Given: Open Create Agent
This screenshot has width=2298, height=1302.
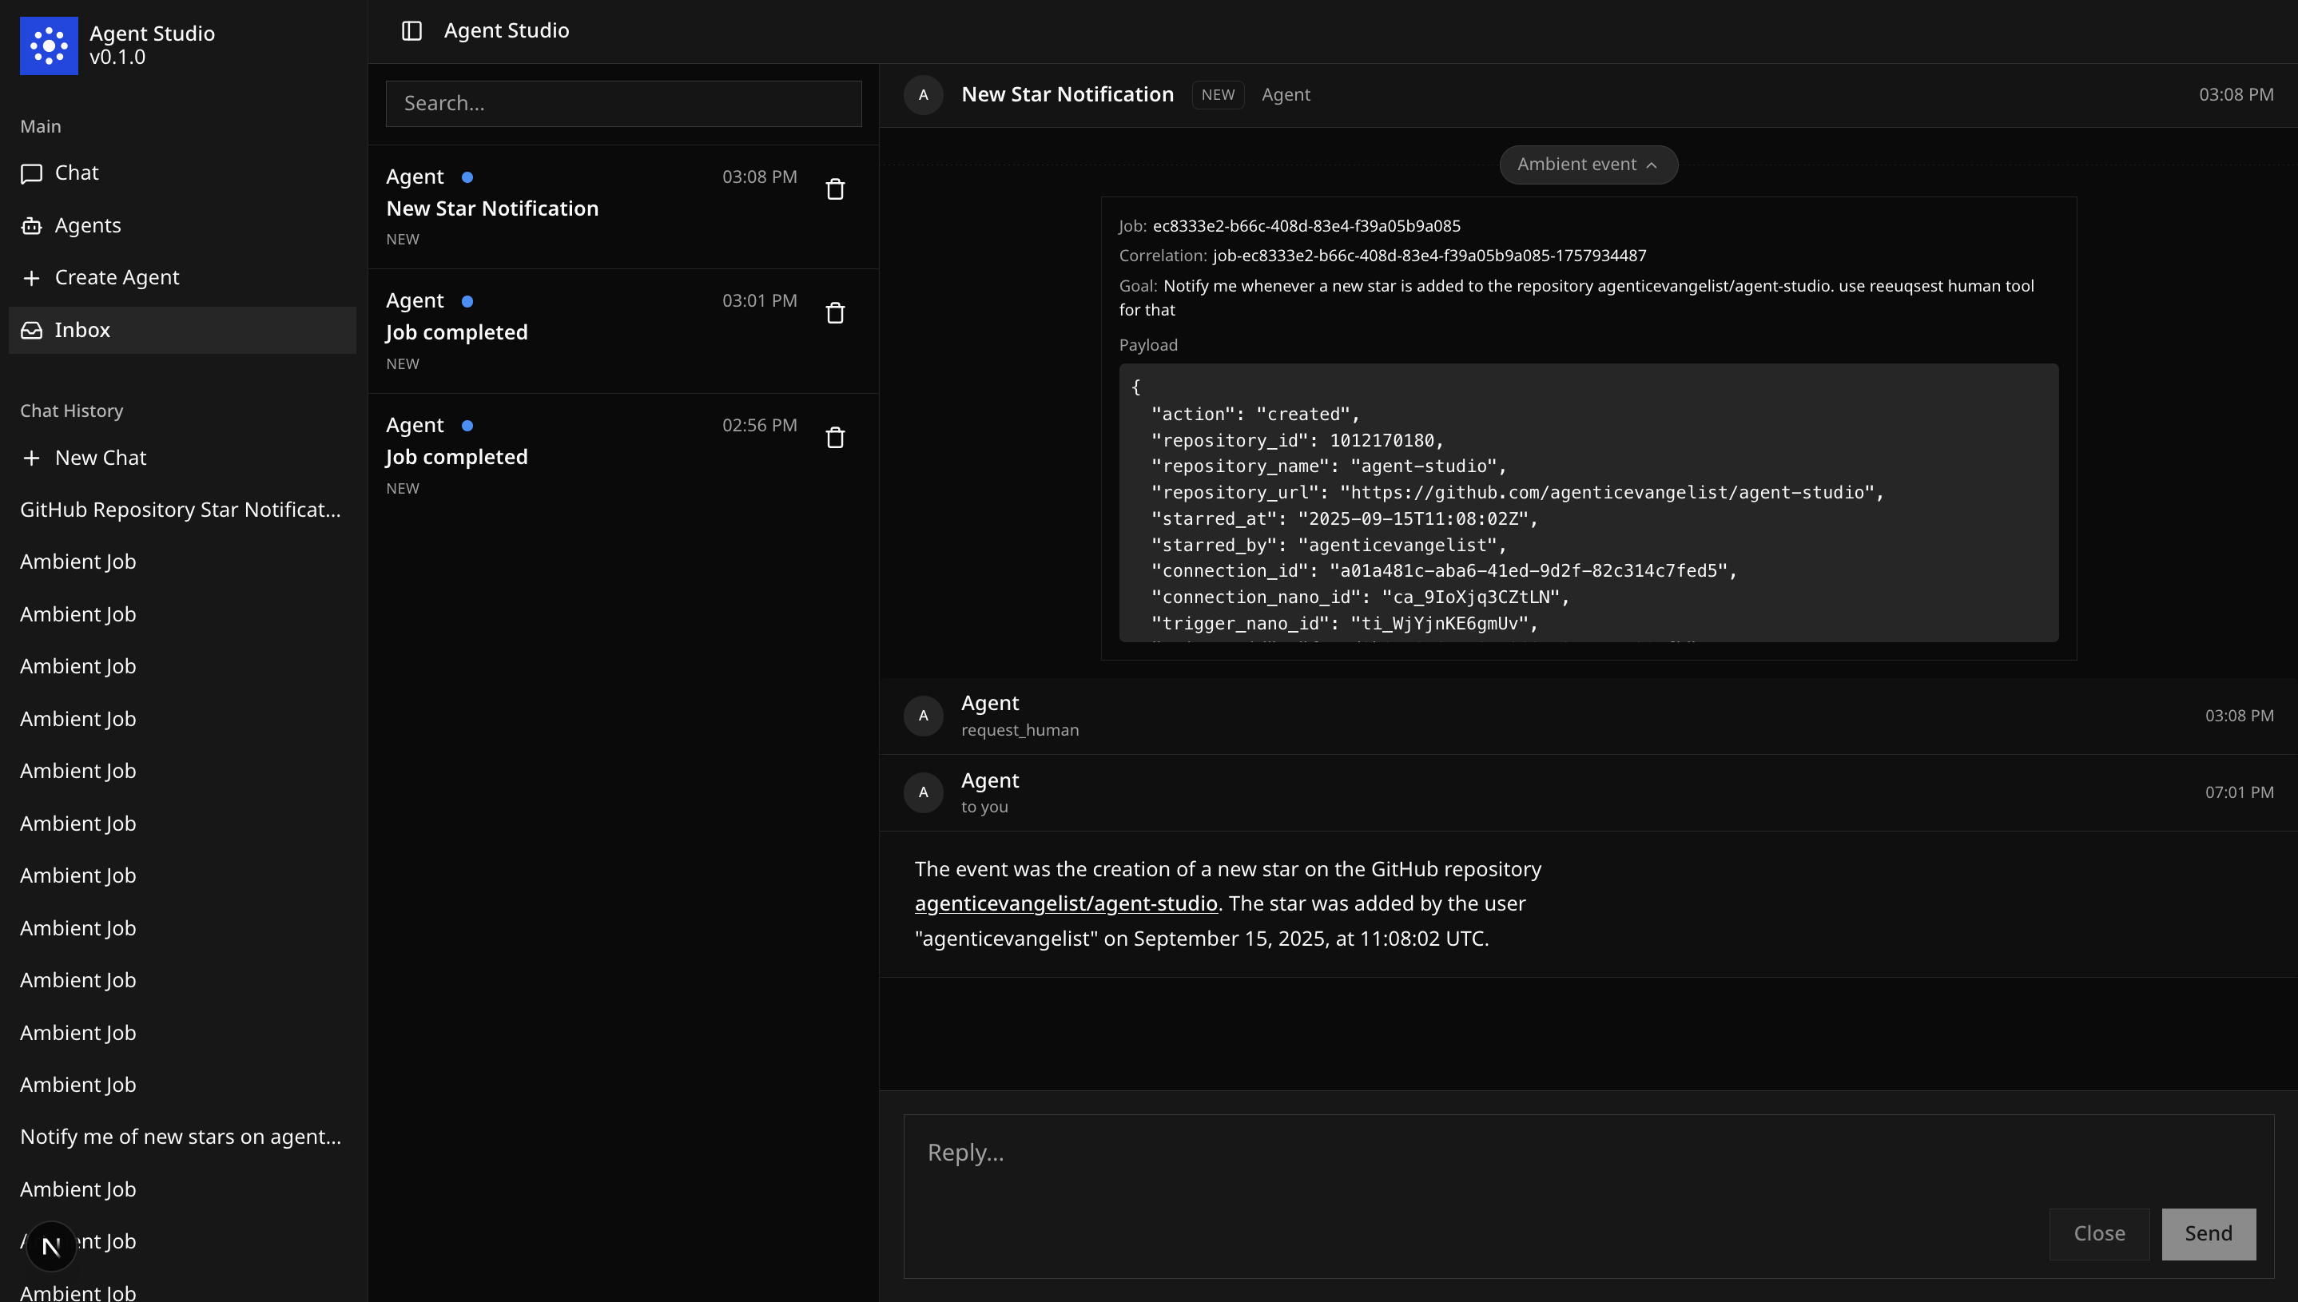Looking at the screenshot, I should 117,277.
